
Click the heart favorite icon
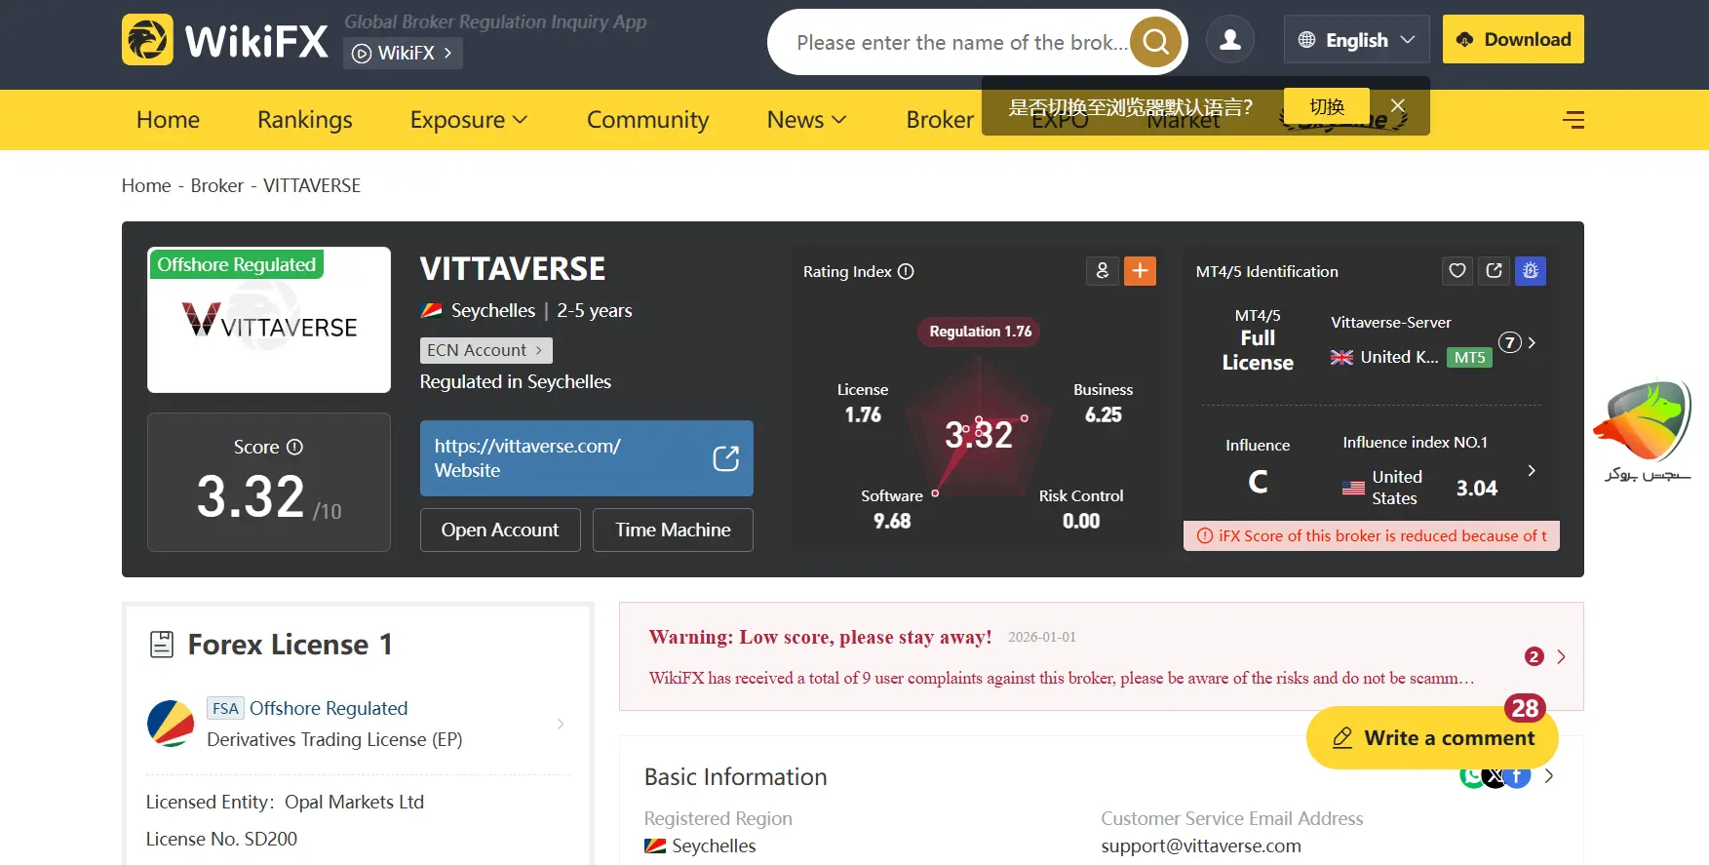click(1457, 271)
